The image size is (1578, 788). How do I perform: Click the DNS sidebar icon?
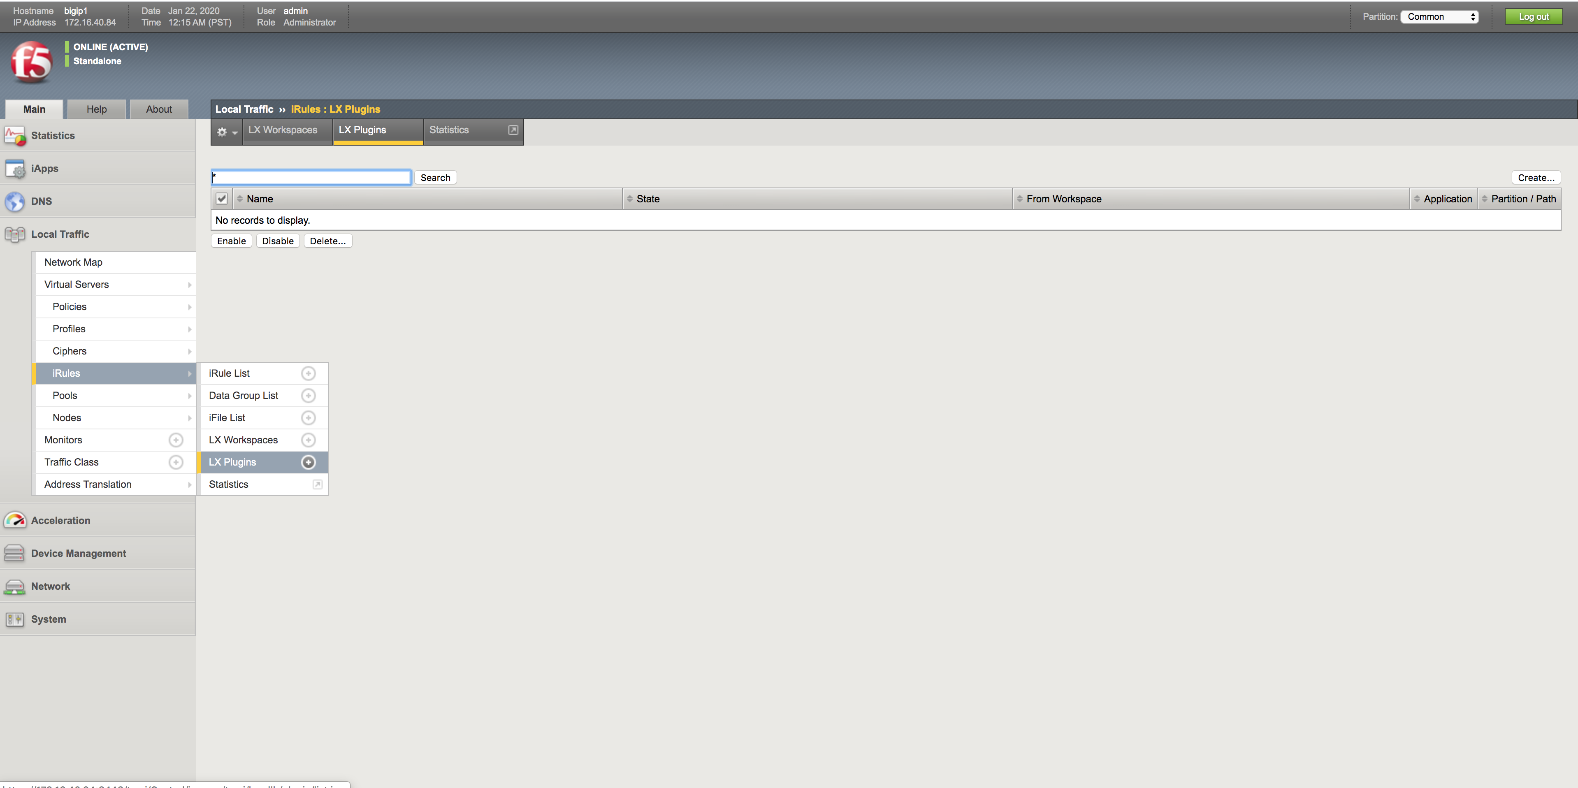(x=15, y=201)
